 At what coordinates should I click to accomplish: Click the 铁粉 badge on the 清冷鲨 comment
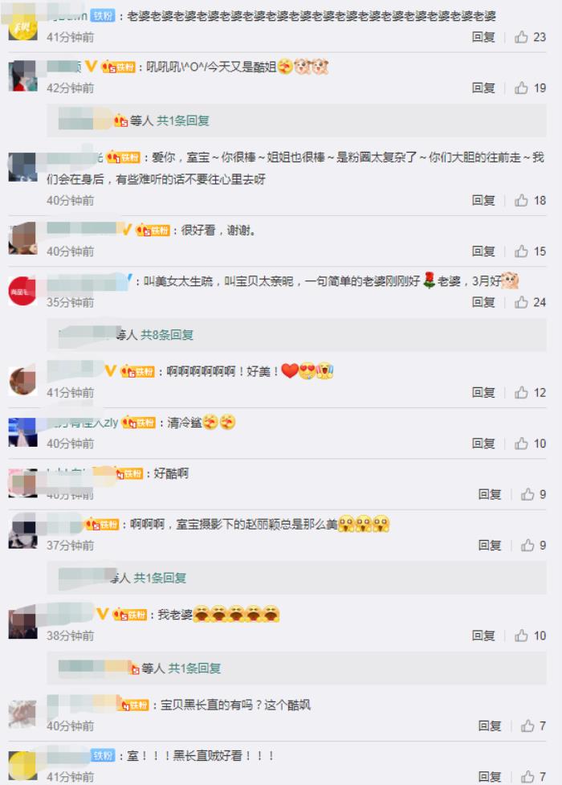pos(139,423)
